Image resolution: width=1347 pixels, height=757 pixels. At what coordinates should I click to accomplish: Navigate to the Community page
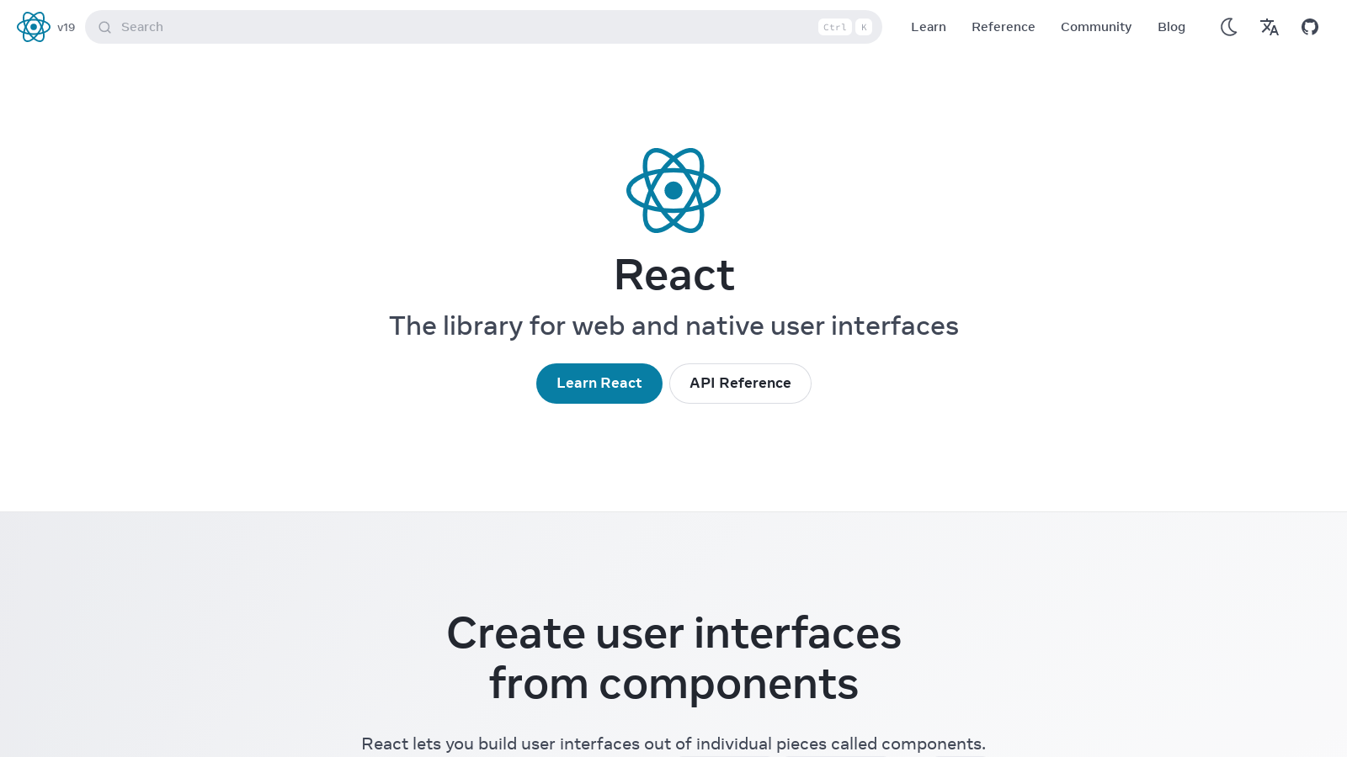coord(1096,27)
